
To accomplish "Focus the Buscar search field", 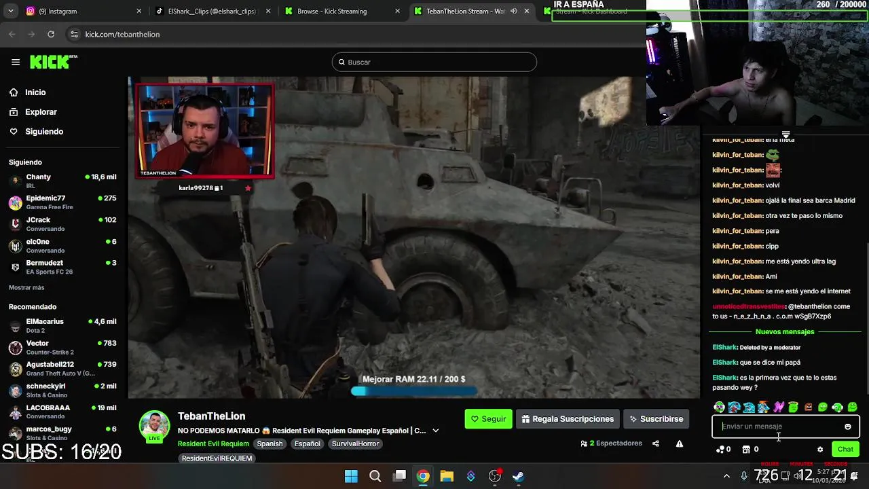I will pos(434,62).
